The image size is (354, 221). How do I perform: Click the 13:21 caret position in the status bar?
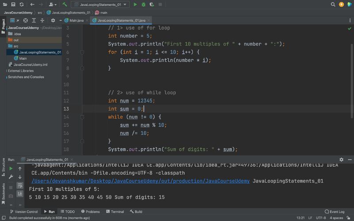point(300,218)
